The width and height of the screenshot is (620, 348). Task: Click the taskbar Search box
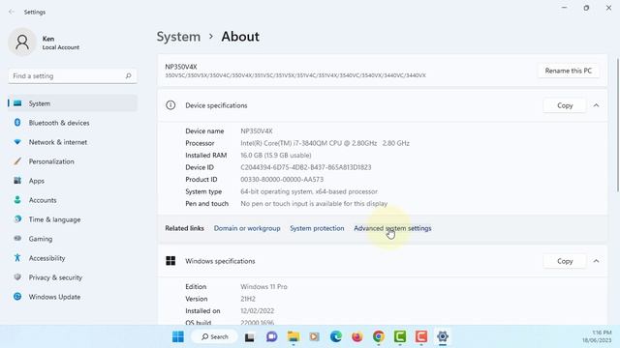(x=214, y=336)
